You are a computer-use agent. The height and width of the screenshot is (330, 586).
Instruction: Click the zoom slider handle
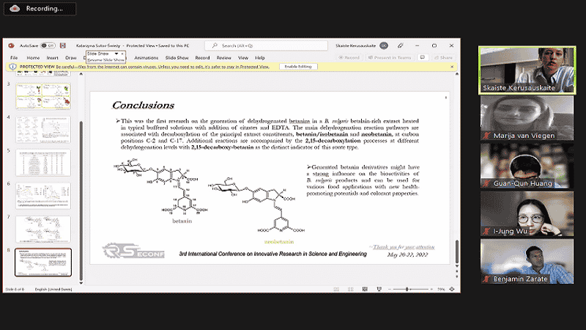407,289
